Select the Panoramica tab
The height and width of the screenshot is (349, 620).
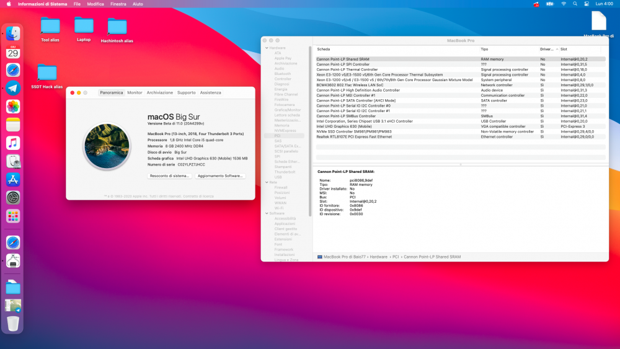(x=111, y=92)
